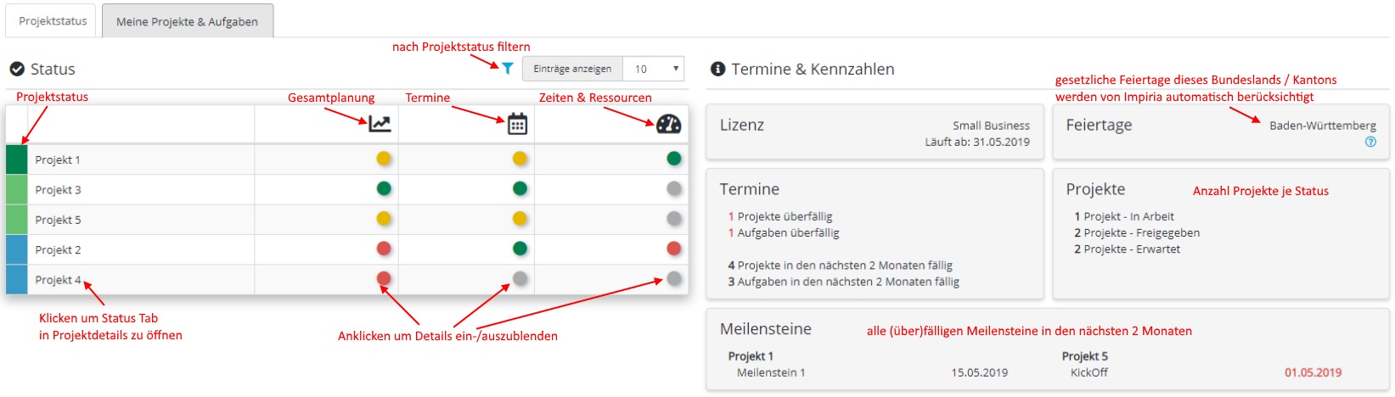Toggle Projekt 4 gray Termine status dot
This screenshot has width=1395, height=397.
pyautogui.click(x=520, y=278)
